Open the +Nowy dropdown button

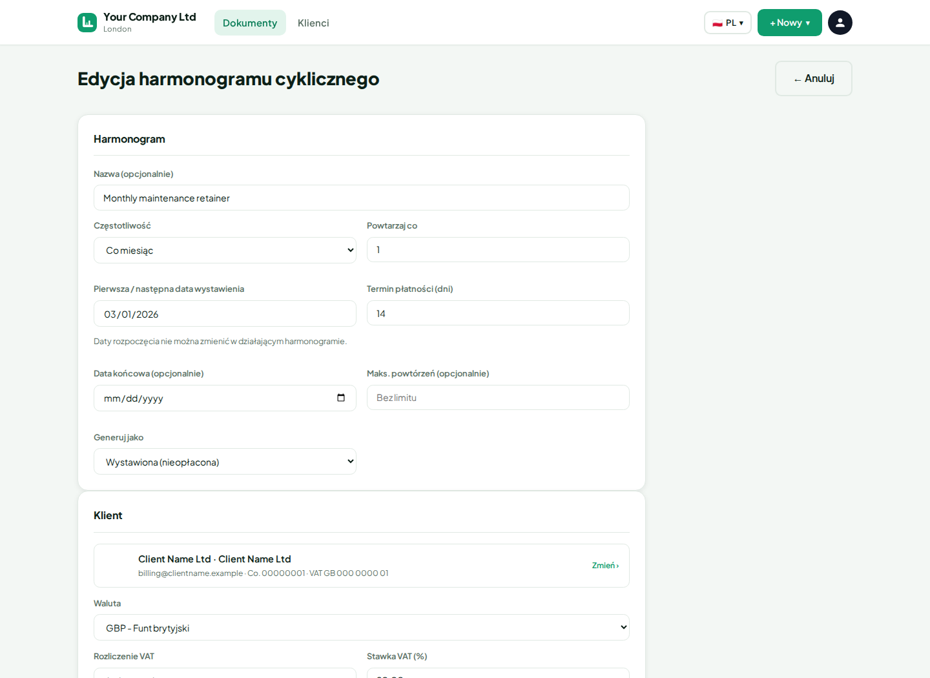[789, 23]
